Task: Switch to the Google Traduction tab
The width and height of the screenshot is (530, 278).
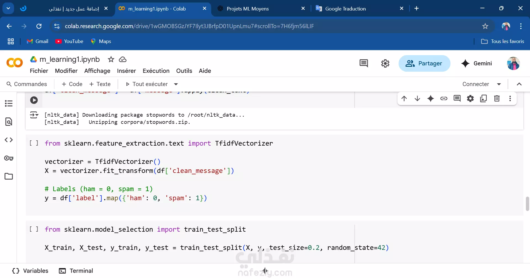Action: pos(359,9)
